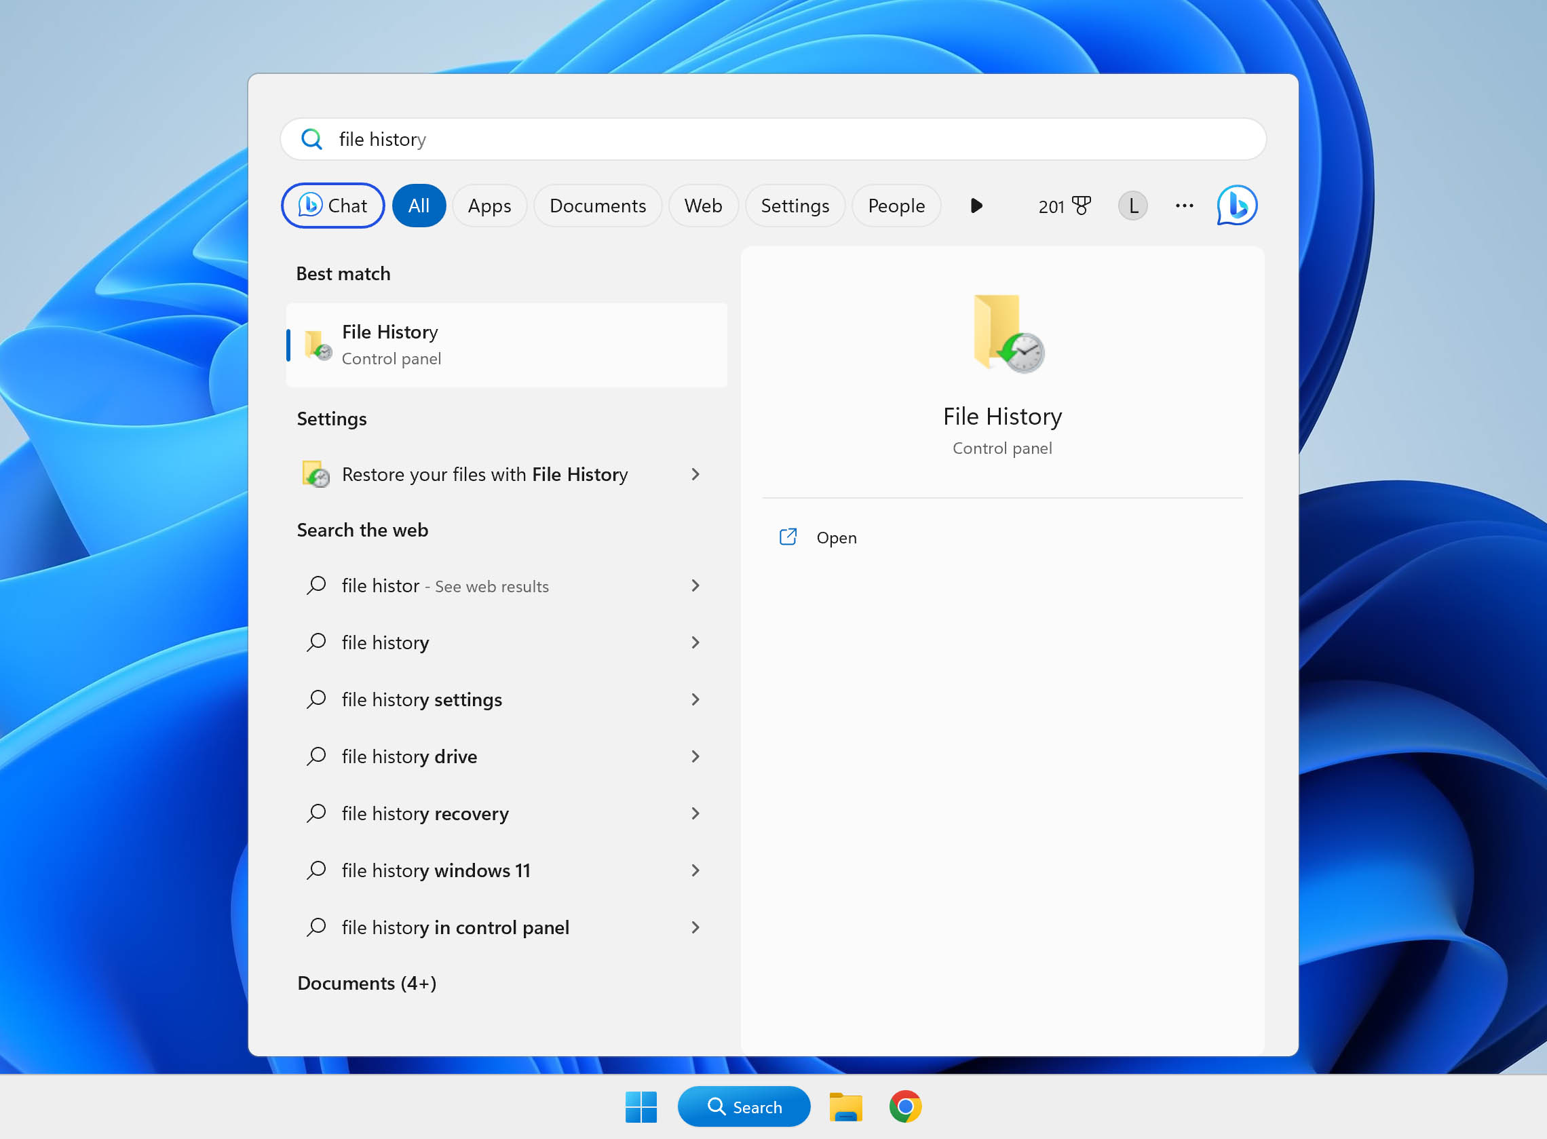Viewport: 1547px width, 1139px height.
Task: Expand file history recovery web result
Action: pos(695,813)
